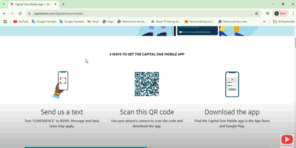Open the Remove Background bookmark
The image size is (296, 148).
click(199, 21)
